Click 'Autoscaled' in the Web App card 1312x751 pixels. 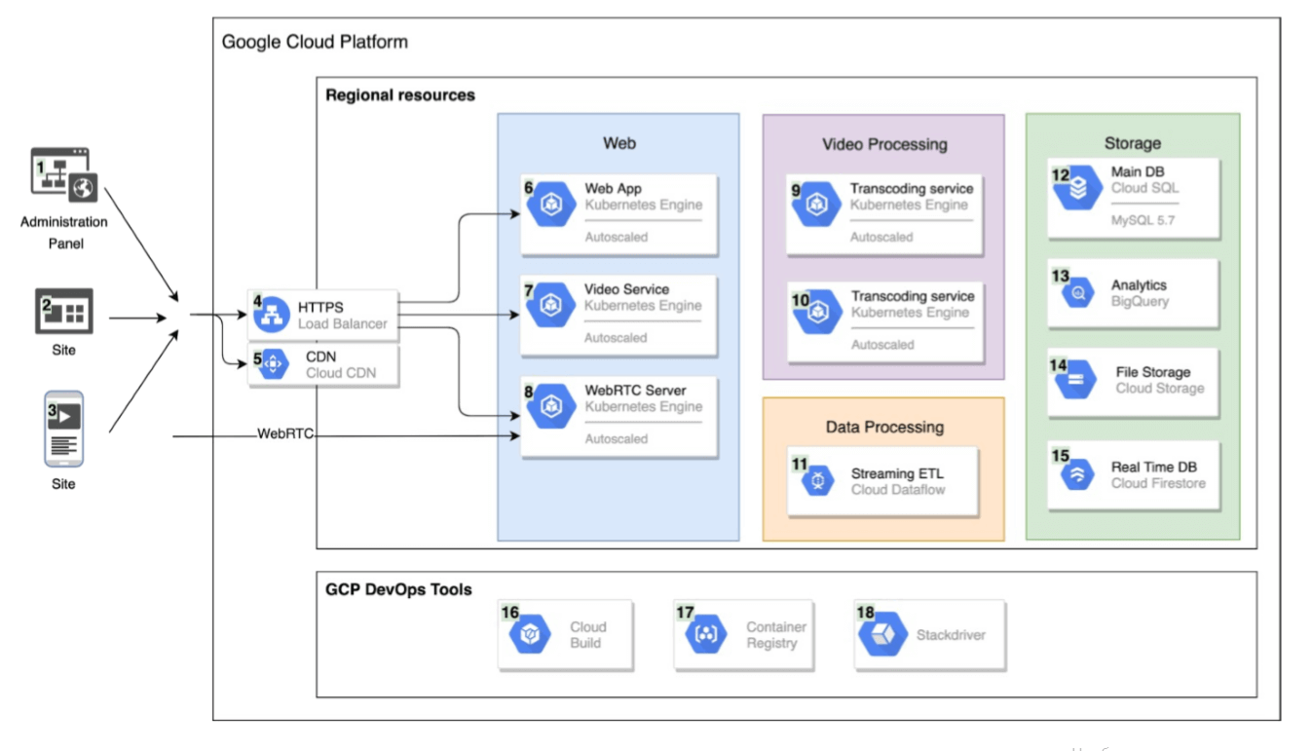click(616, 237)
